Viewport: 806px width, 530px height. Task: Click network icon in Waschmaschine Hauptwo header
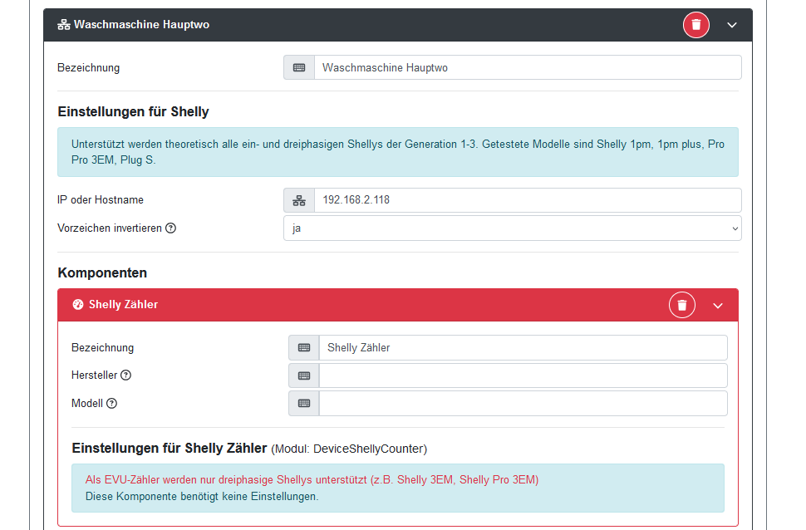[x=63, y=25]
